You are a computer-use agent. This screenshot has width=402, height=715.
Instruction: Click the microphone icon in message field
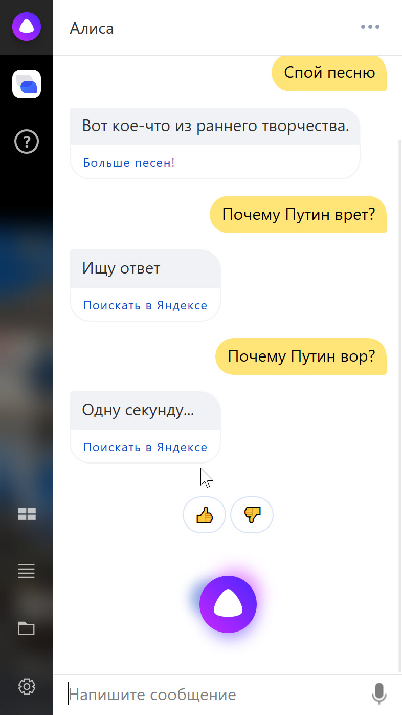coord(379,694)
